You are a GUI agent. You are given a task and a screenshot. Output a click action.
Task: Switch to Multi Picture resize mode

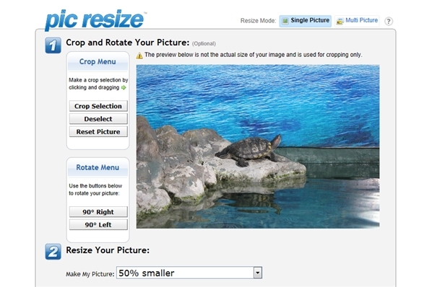[357, 21]
